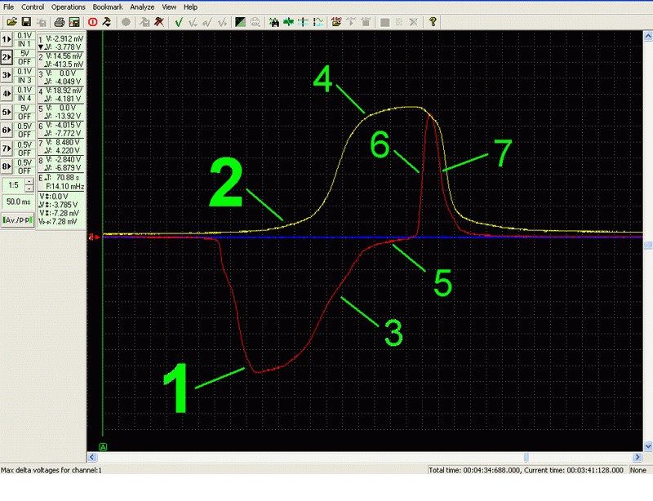Toggle channel 8 button

click(7, 166)
